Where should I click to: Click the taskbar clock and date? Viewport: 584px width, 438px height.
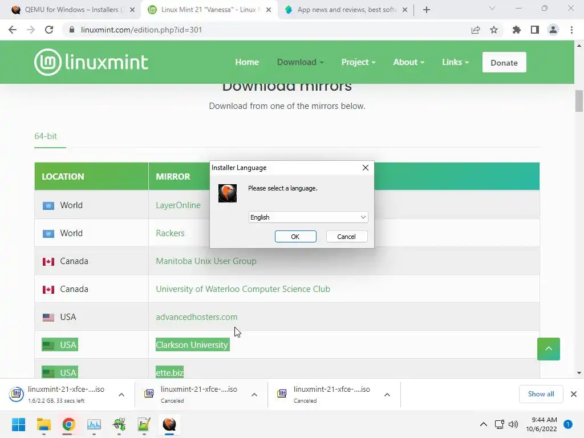(542, 424)
